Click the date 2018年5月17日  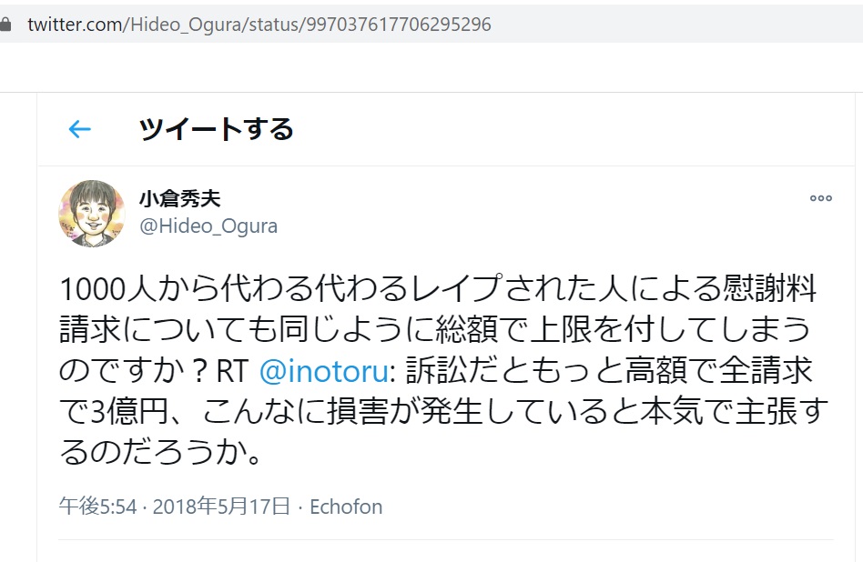pyautogui.click(x=221, y=507)
